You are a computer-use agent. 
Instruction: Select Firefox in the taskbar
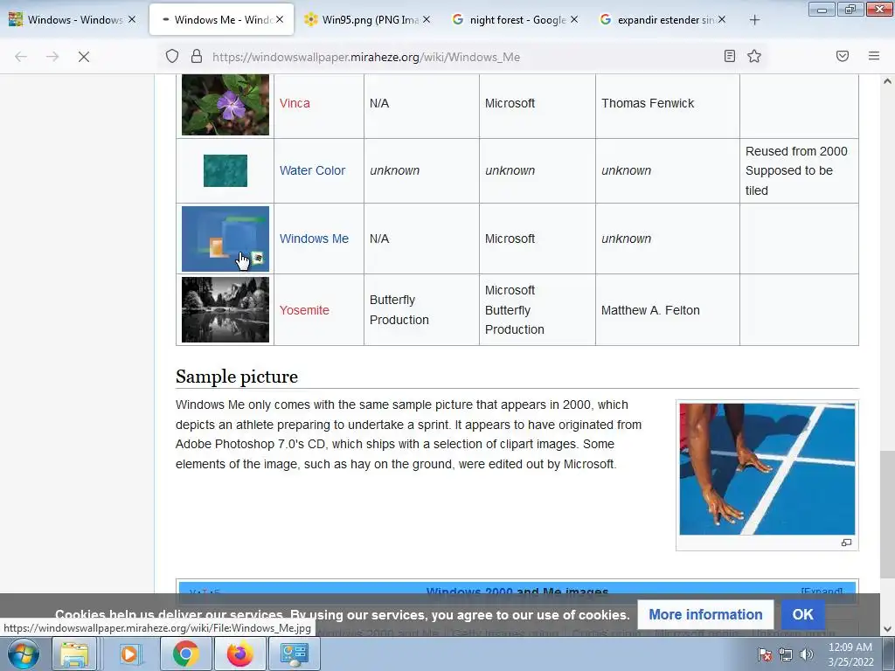(x=239, y=654)
